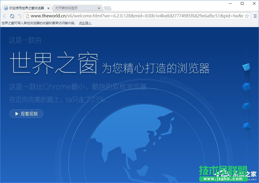Click the page icon in address bar
Screen dimensions: 259x183
27,16
